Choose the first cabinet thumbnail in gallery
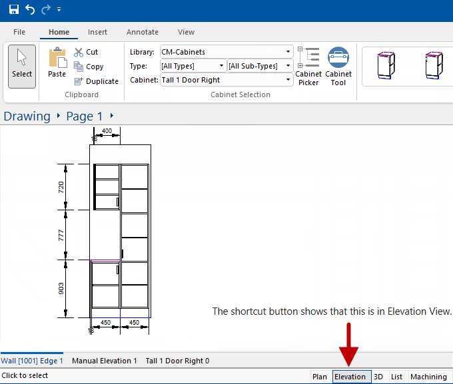Image resolution: width=453 pixels, height=384 pixels. [386, 65]
